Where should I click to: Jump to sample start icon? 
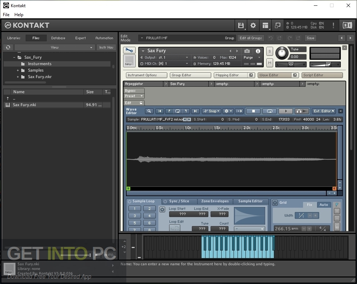pos(159,111)
